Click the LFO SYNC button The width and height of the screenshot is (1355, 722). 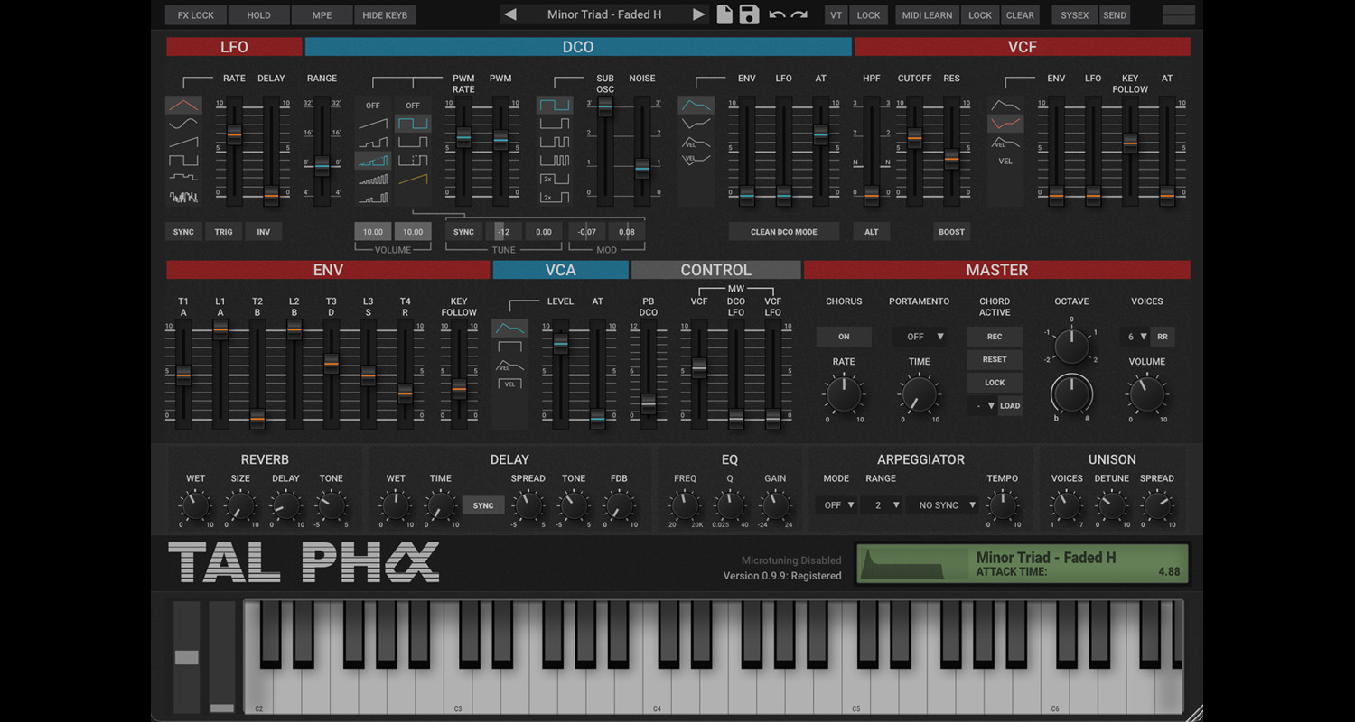pyautogui.click(x=183, y=232)
